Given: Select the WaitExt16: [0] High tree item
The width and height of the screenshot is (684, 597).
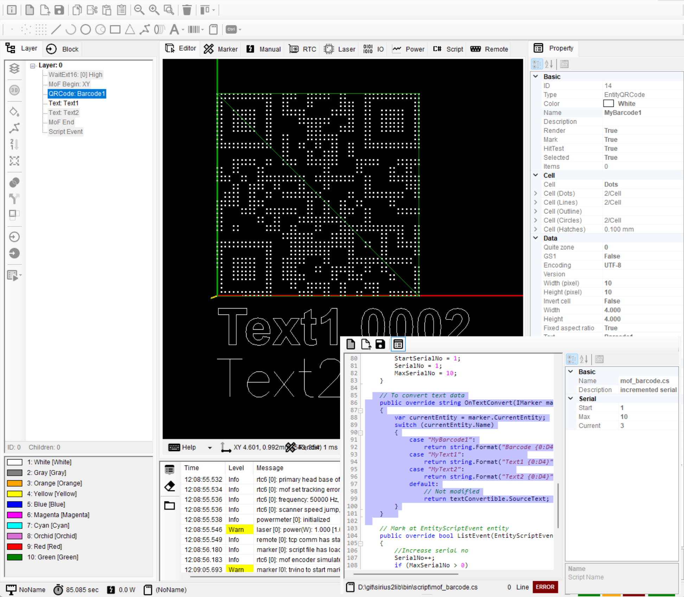Looking at the screenshot, I should point(75,75).
